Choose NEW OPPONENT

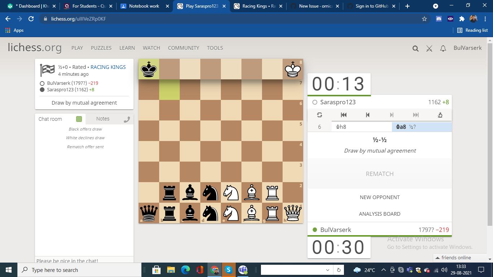[380, 197]
